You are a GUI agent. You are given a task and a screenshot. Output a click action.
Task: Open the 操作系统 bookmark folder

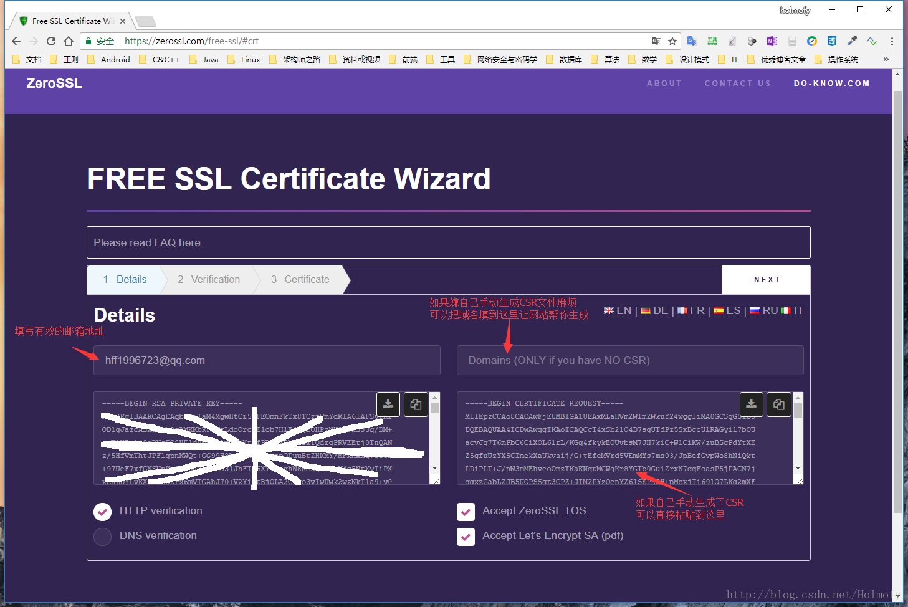[836, 59]
